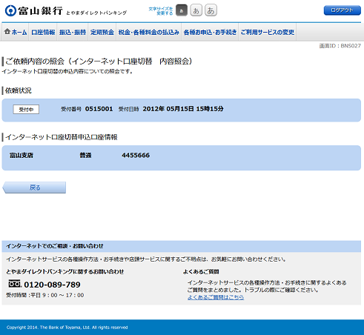
Task: Click the phone number 0120-089-789
Action: 52,285
